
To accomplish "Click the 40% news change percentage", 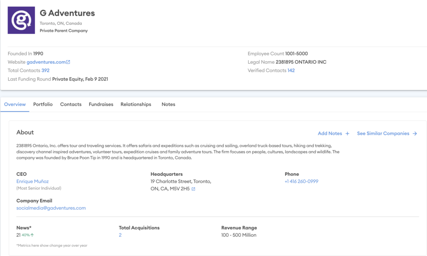I will point(25,235).
